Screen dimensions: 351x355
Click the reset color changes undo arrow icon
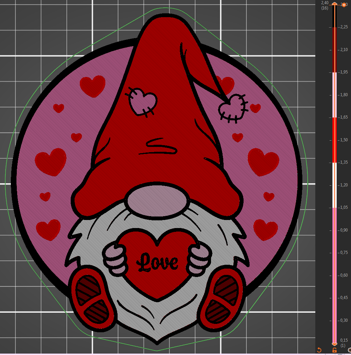319,350
